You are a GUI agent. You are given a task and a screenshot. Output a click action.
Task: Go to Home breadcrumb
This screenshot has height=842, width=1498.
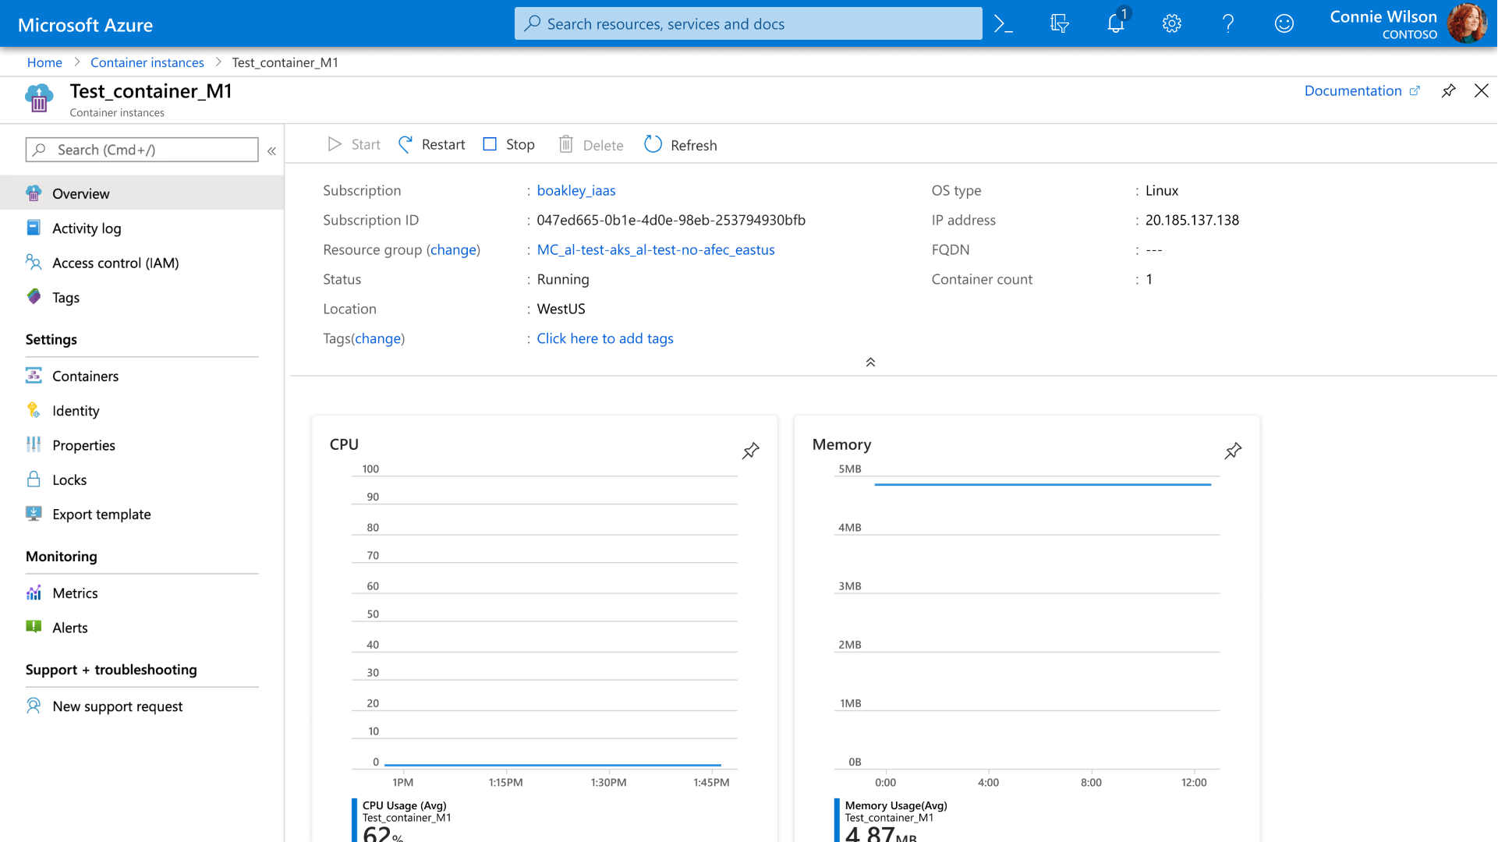44,62
